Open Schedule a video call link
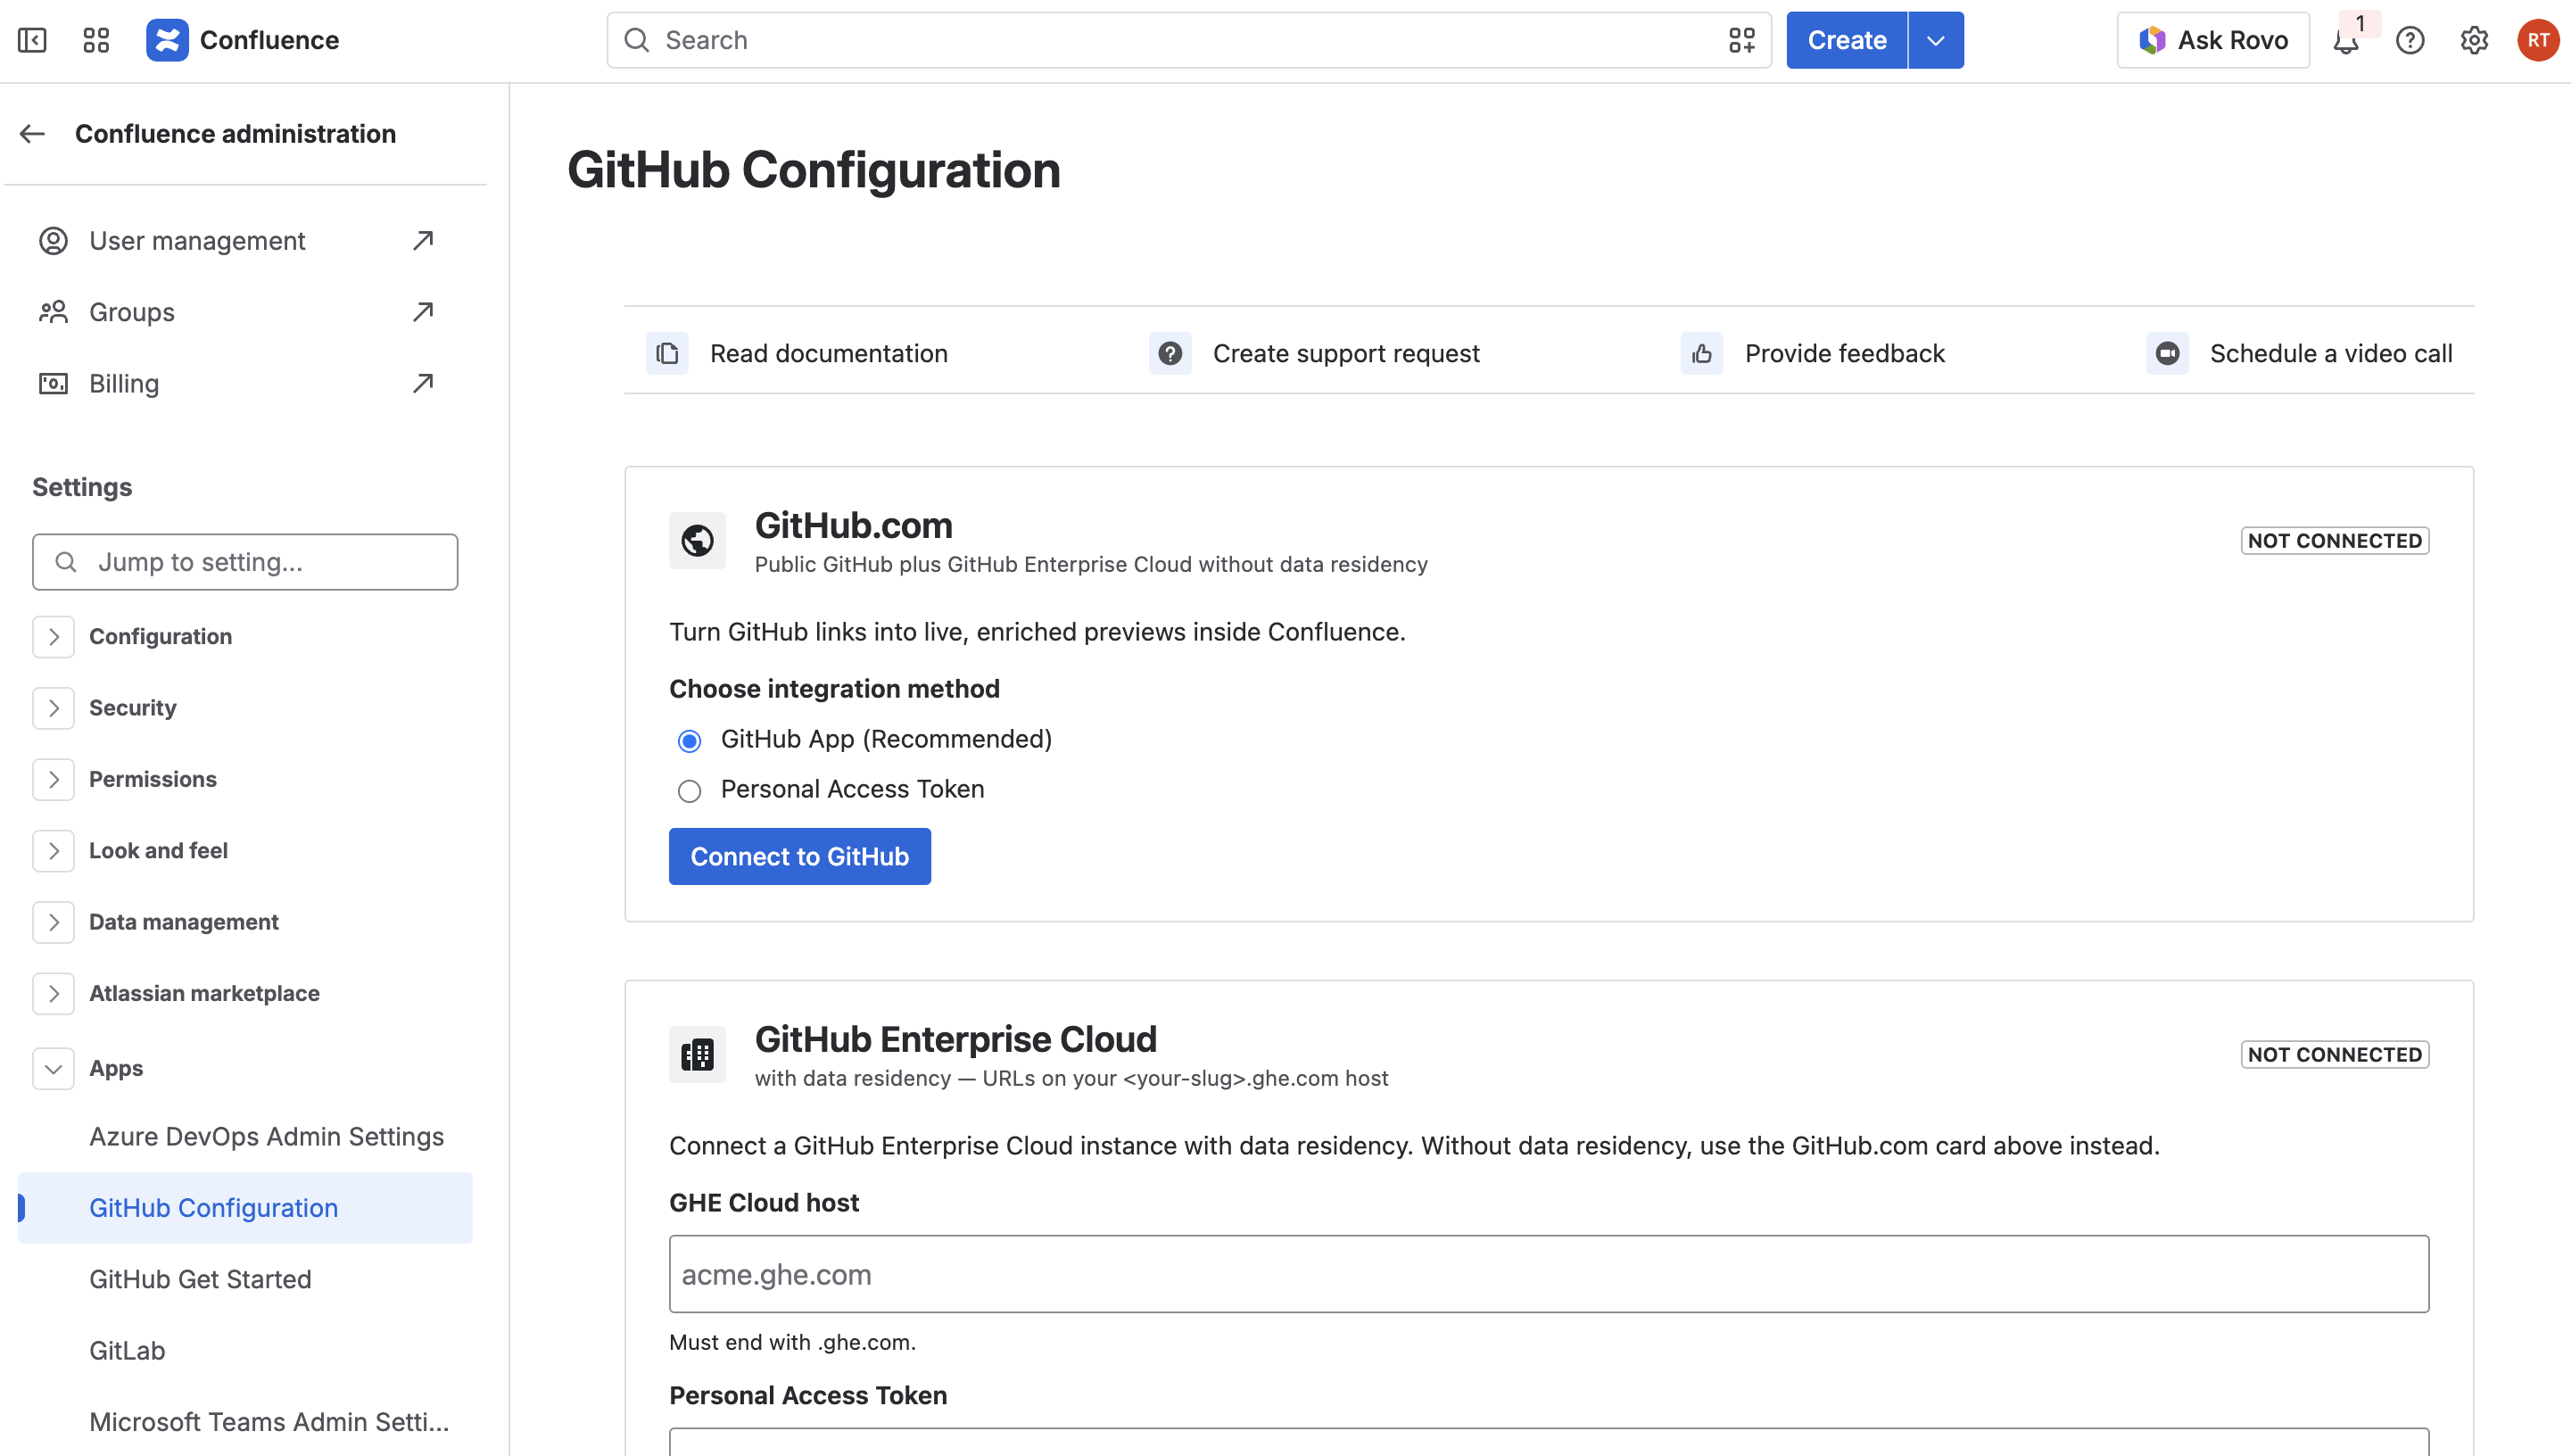The width and height of the screenshot is (2571, 1456). 2331,353
